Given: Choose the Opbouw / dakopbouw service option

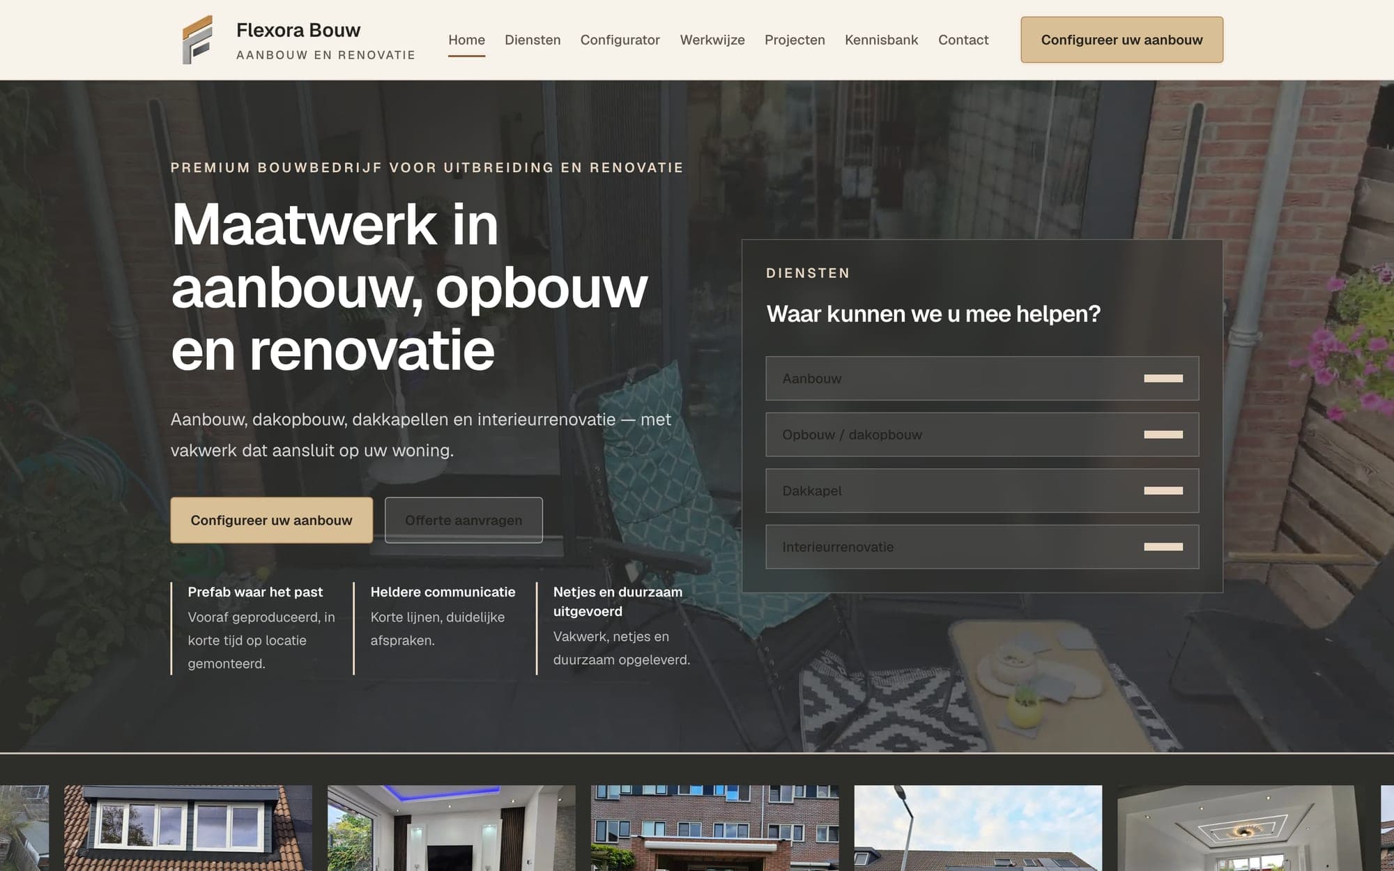Looking at the screenshot, I should [982, 435].
